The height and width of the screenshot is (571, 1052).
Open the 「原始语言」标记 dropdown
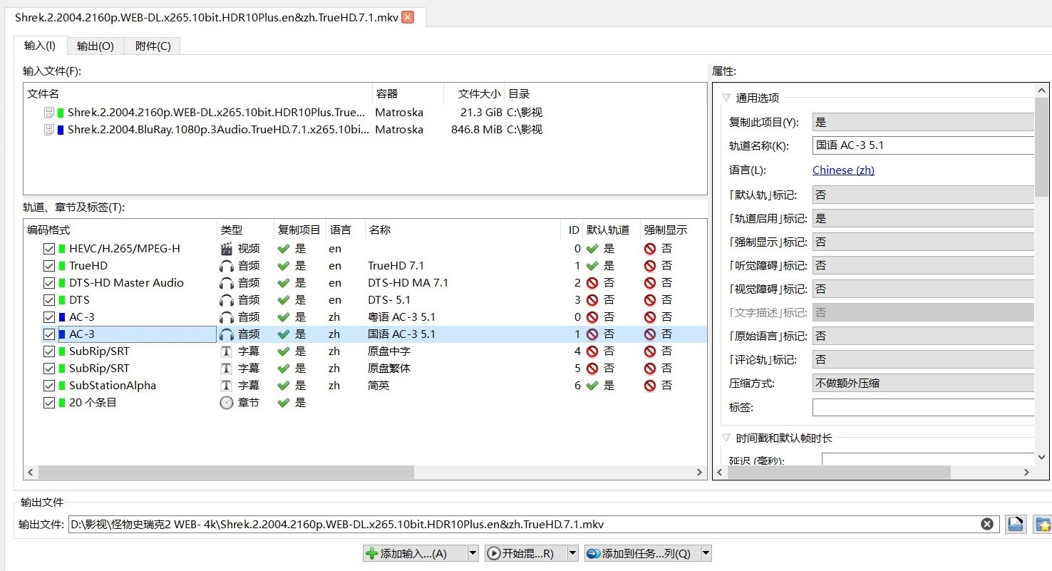pyautogui.click(x=923, y=336)
